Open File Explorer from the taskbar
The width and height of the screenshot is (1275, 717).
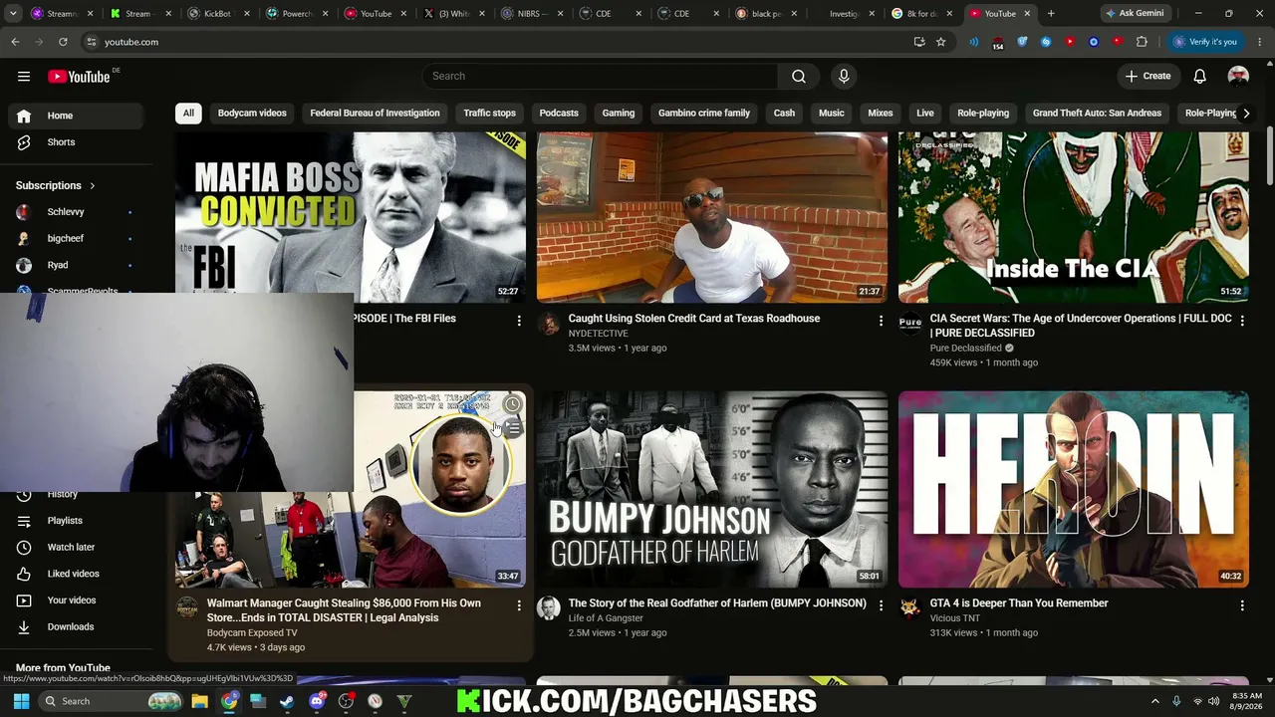click(199, 701)
